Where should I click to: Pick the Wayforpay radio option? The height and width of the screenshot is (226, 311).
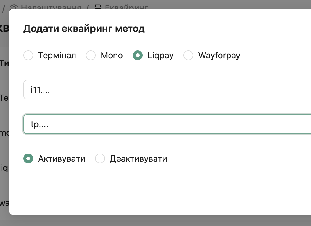pyautogui.click(x=188, y=55)
